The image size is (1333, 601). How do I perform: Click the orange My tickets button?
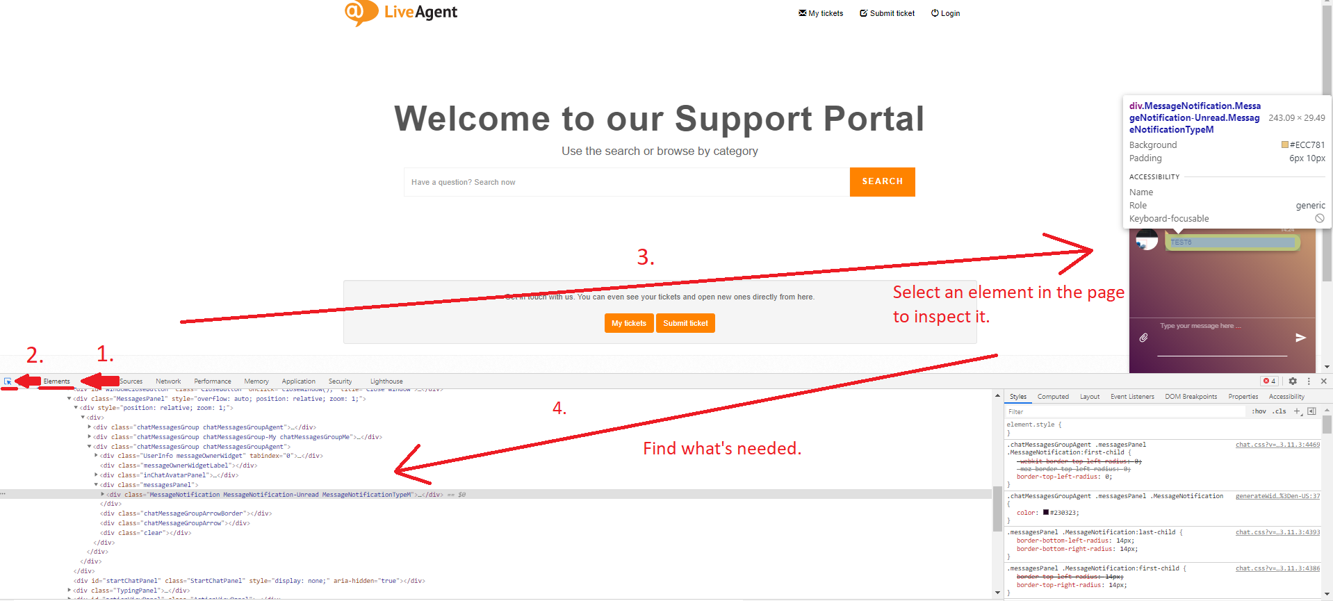pos(629,323)
